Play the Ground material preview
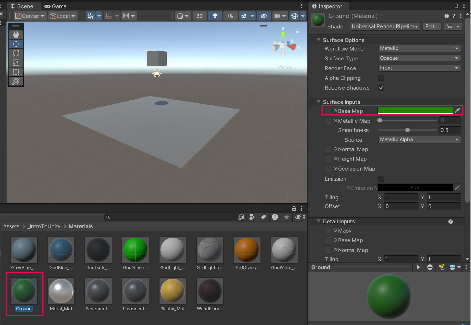 418,267
